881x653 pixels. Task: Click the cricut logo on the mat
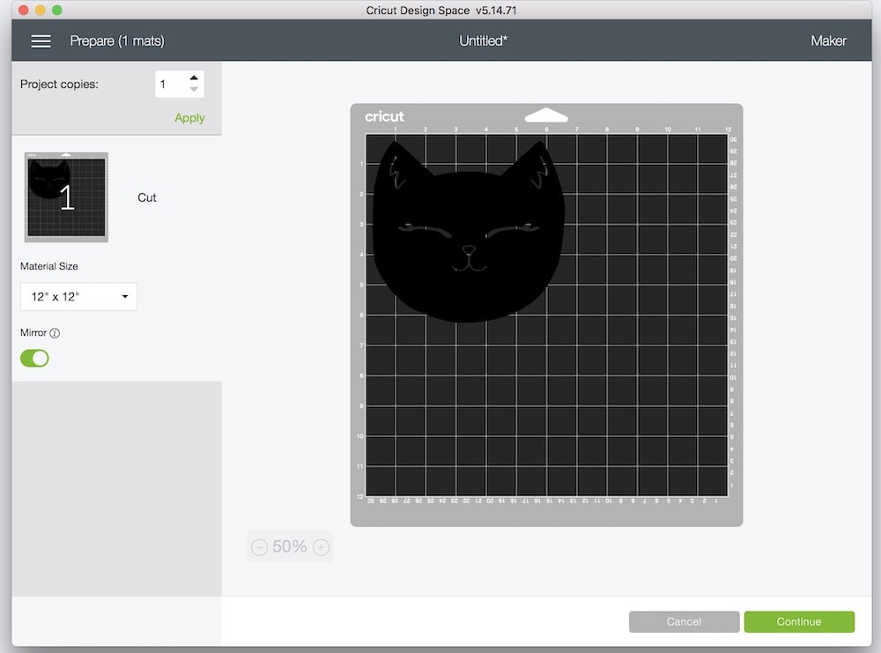point(384,116)
